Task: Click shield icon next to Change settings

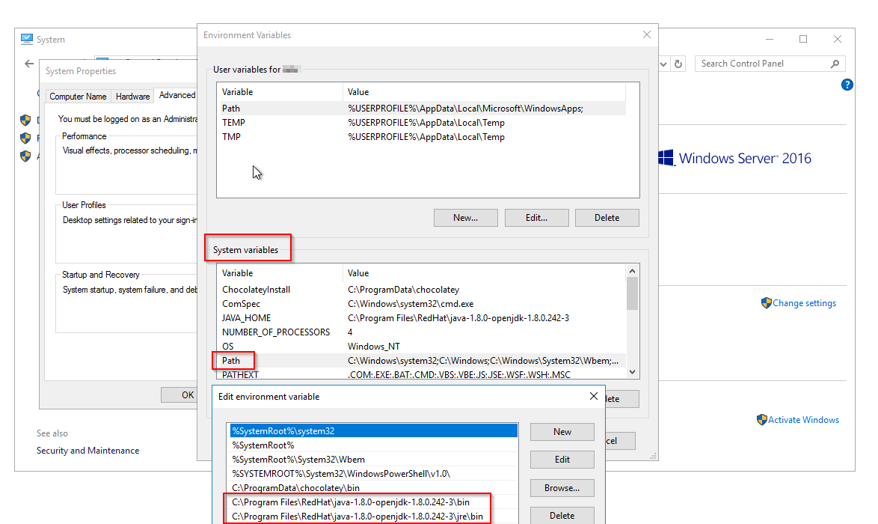Action: pyautogui.click(x=766, y=303)
